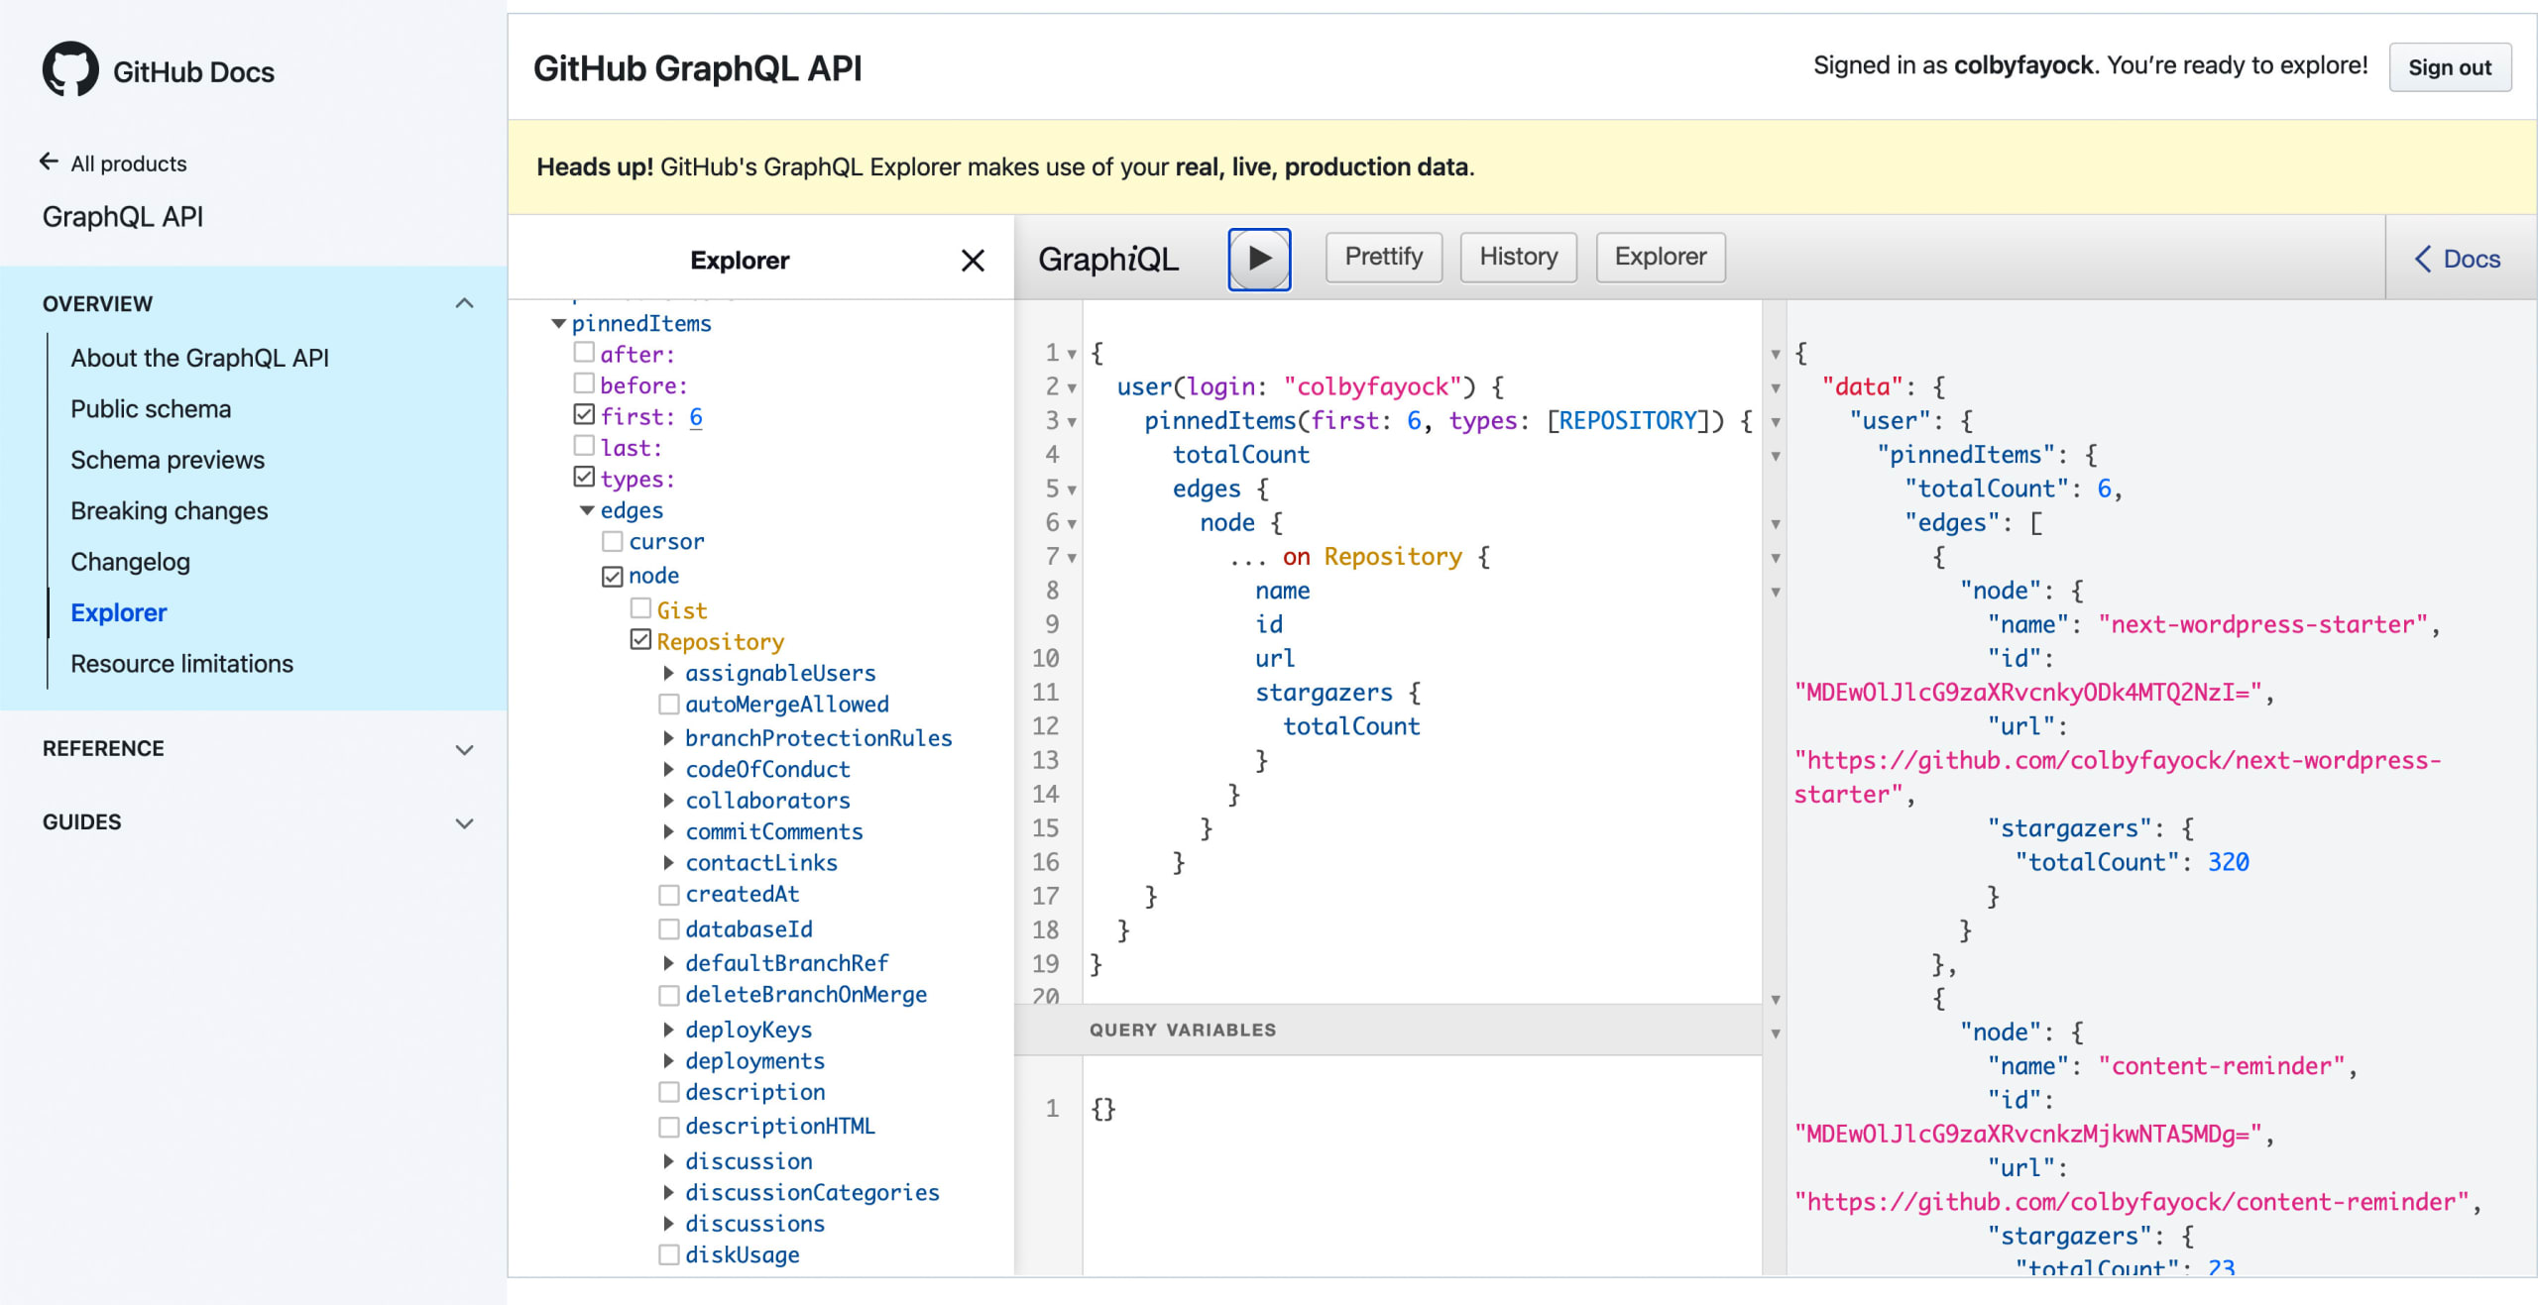Fold the node block on line 6
The height and width of the screenshot is (1305, 2538).
(x=1072, y=524)
